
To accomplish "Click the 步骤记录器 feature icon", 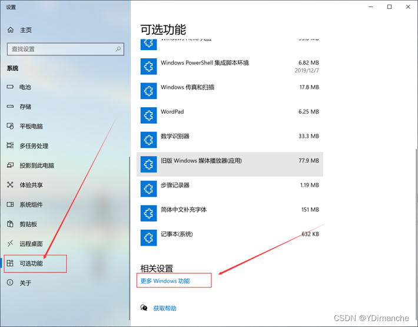I will [x=148, y=189].
